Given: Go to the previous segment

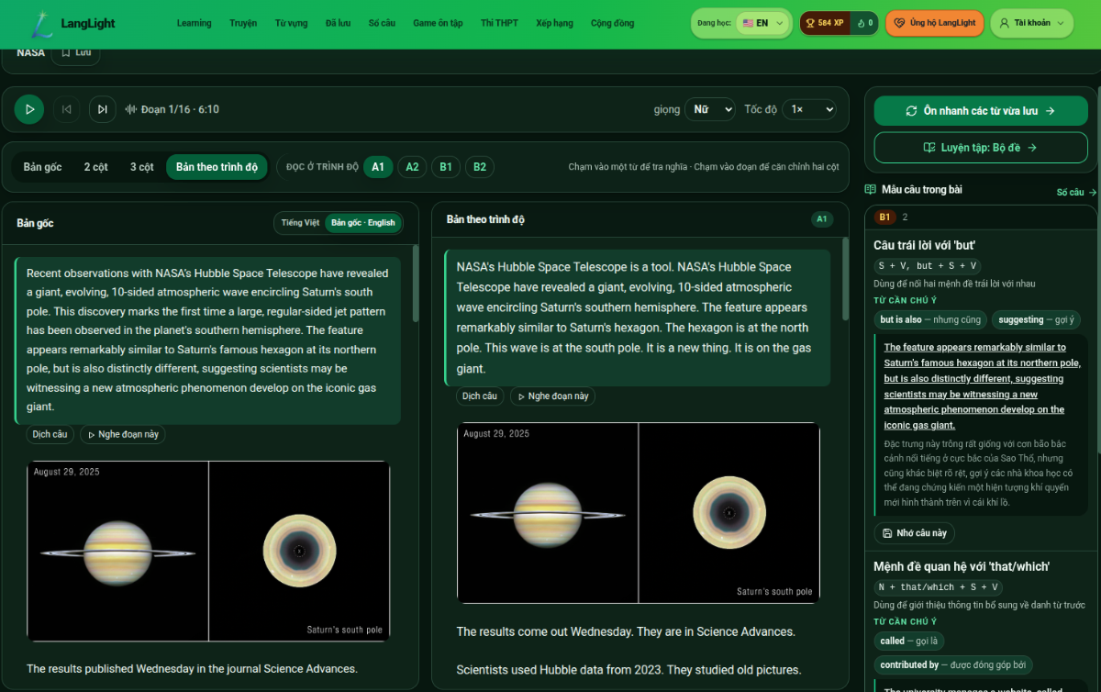Looking at the screenshot, I should [66, 109].
